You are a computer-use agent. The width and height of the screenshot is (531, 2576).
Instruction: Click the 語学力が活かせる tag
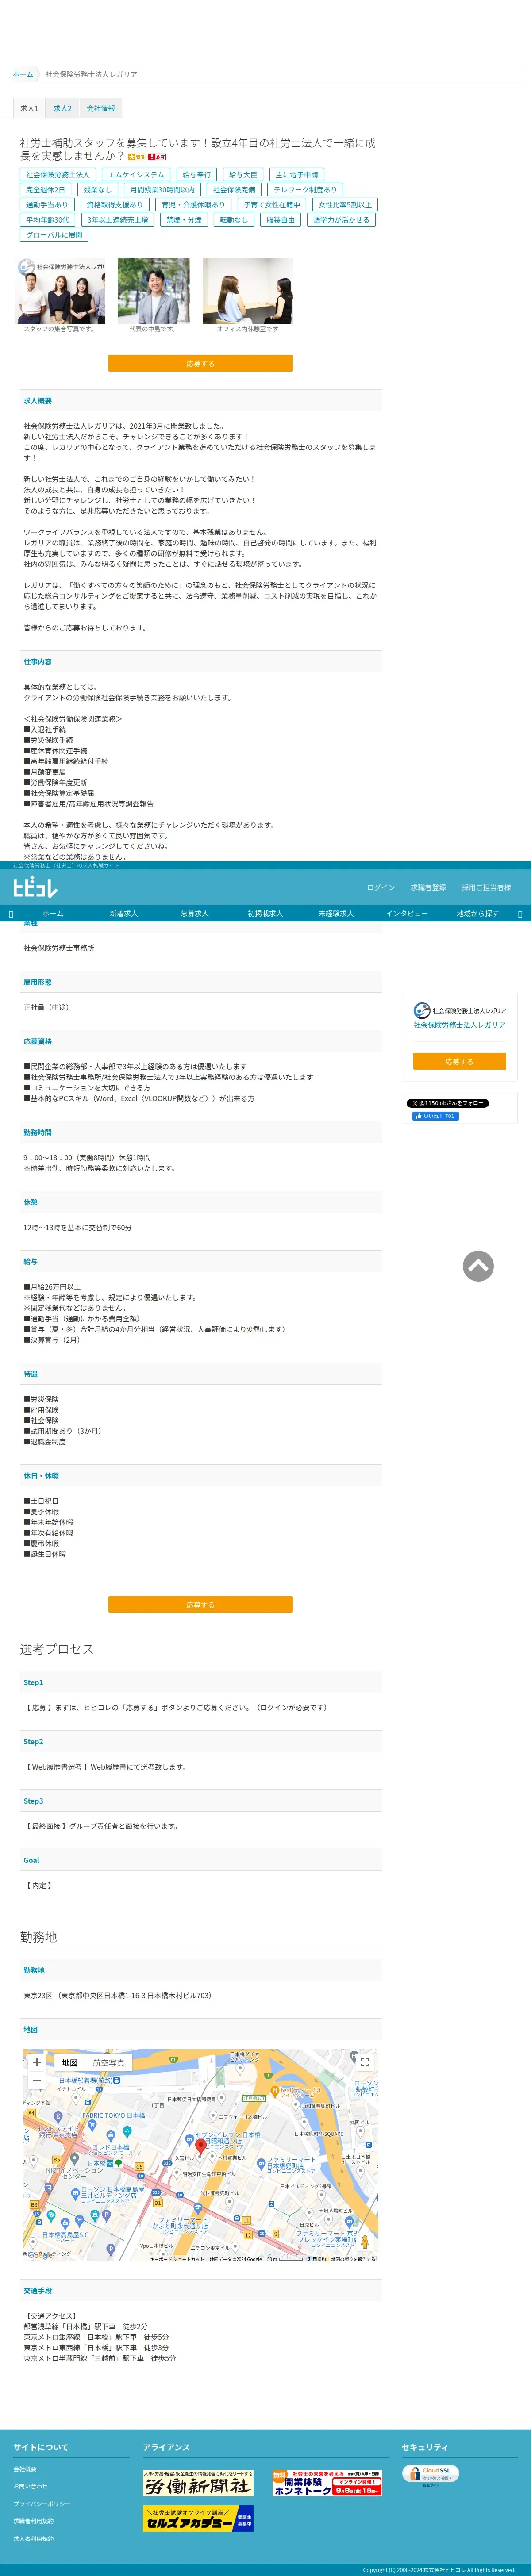[x=341, y=219]
